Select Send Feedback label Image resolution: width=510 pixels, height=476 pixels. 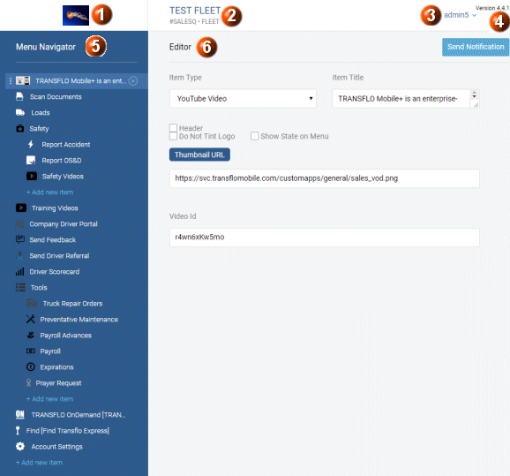pyautogui.click(x=52, y=240)
